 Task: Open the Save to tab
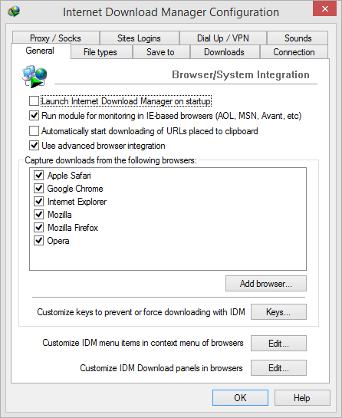click(x=161, y=51)
